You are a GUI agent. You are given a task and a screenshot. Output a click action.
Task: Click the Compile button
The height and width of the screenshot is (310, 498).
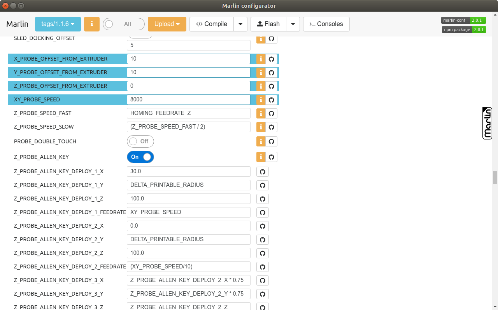[212, 24]
